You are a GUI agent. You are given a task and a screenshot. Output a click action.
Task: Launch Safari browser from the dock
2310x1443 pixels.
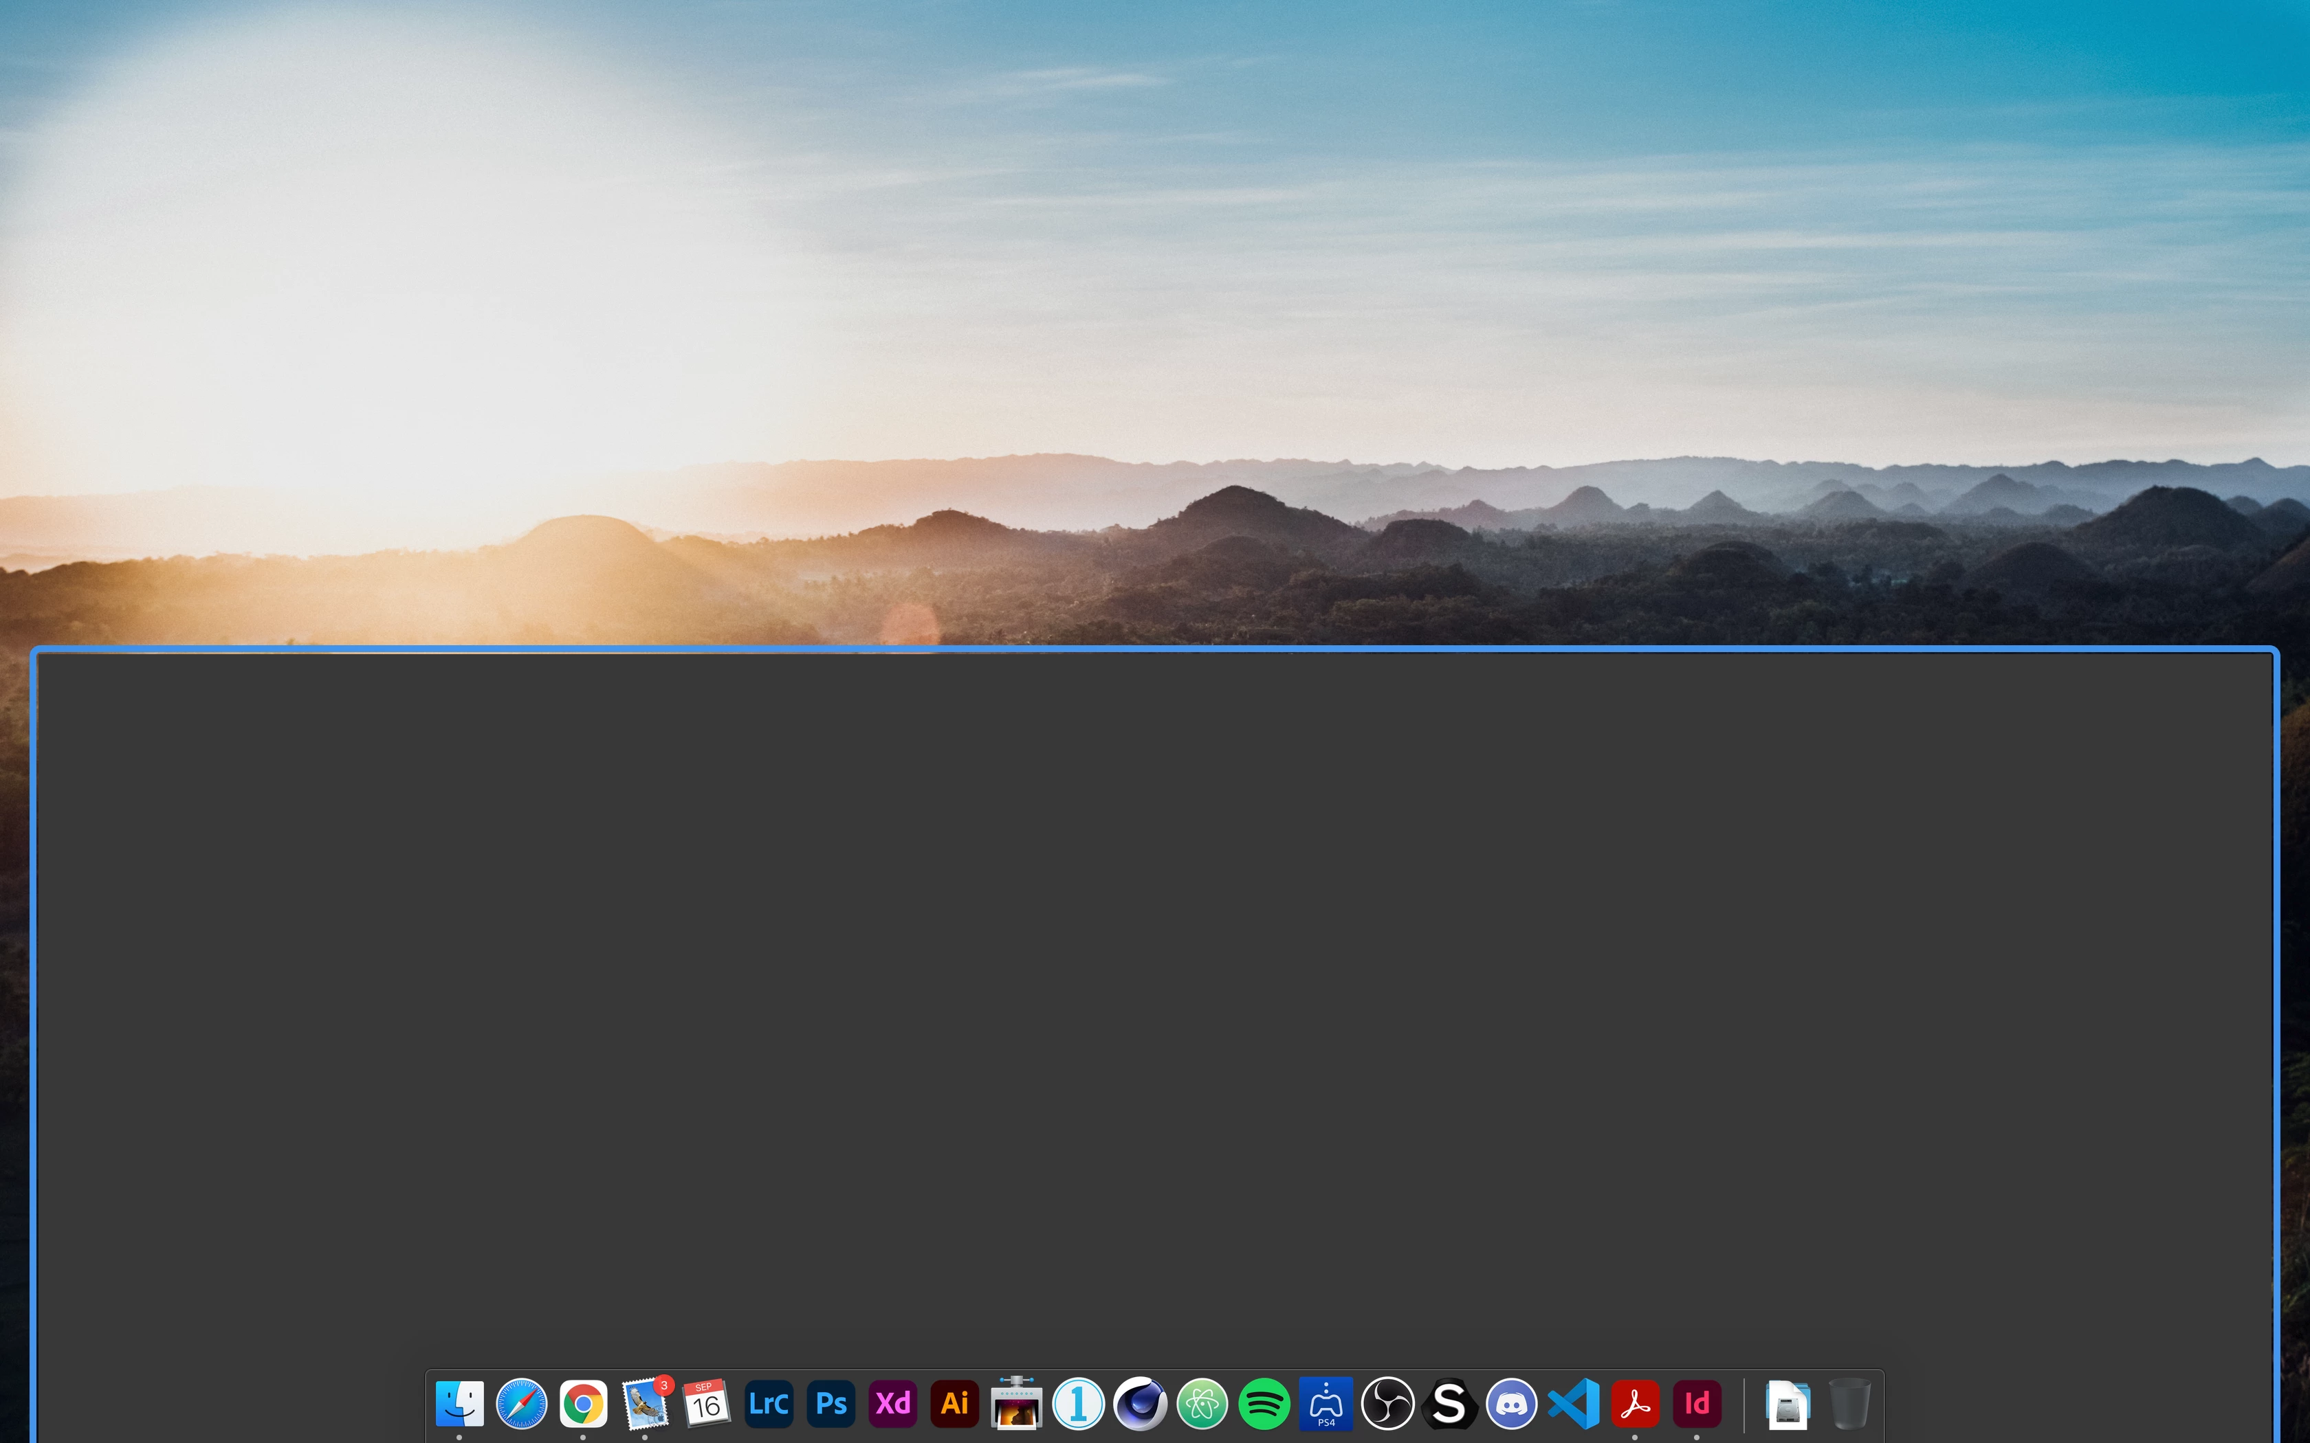click(x=521, y=1404)
